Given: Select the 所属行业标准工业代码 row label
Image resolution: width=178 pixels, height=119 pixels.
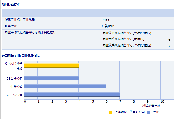Looking at the screenshot, I should [x=20, y=20].
